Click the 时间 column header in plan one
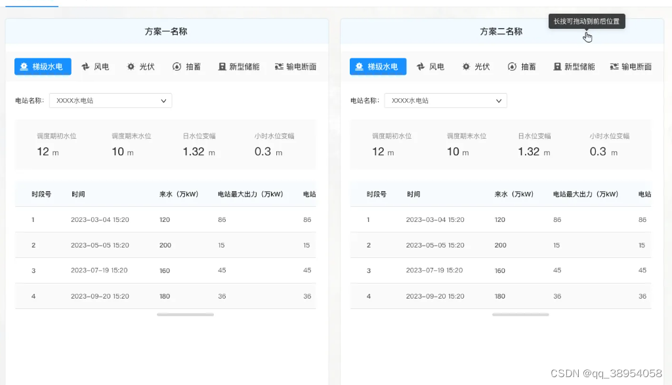This screenshot has height=385, width=672. 78,194
